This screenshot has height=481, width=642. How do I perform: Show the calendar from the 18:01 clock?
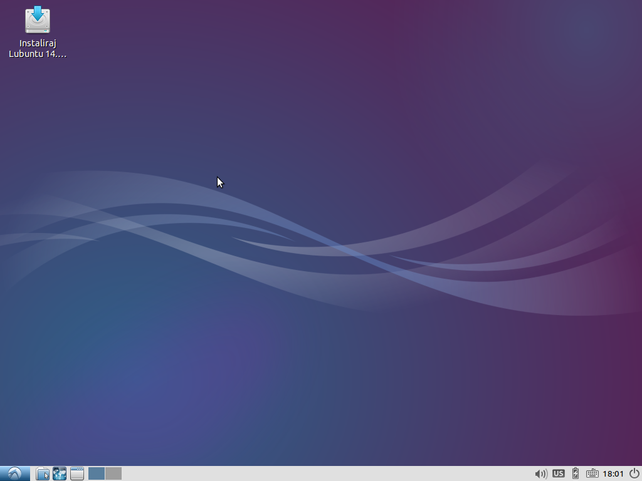tap(613, 473)
